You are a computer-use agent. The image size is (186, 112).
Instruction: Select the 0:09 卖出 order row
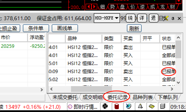[x=112, y=71]
